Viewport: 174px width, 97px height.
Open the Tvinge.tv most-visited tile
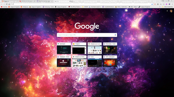79,48
